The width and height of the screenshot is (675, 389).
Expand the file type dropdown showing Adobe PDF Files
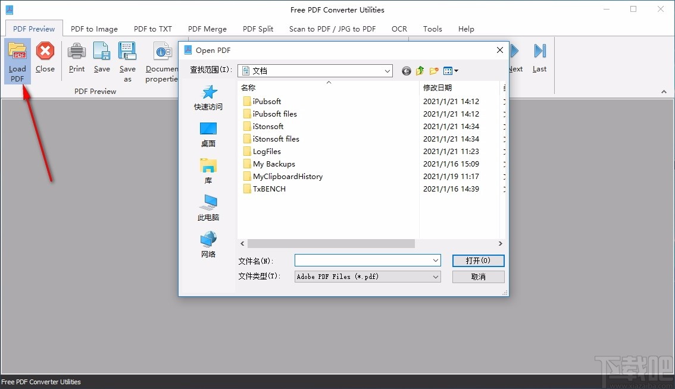click(x=435, y=276)
